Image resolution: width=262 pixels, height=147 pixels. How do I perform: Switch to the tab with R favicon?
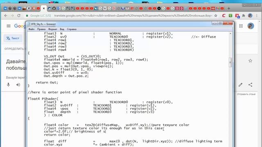(29, 8)
